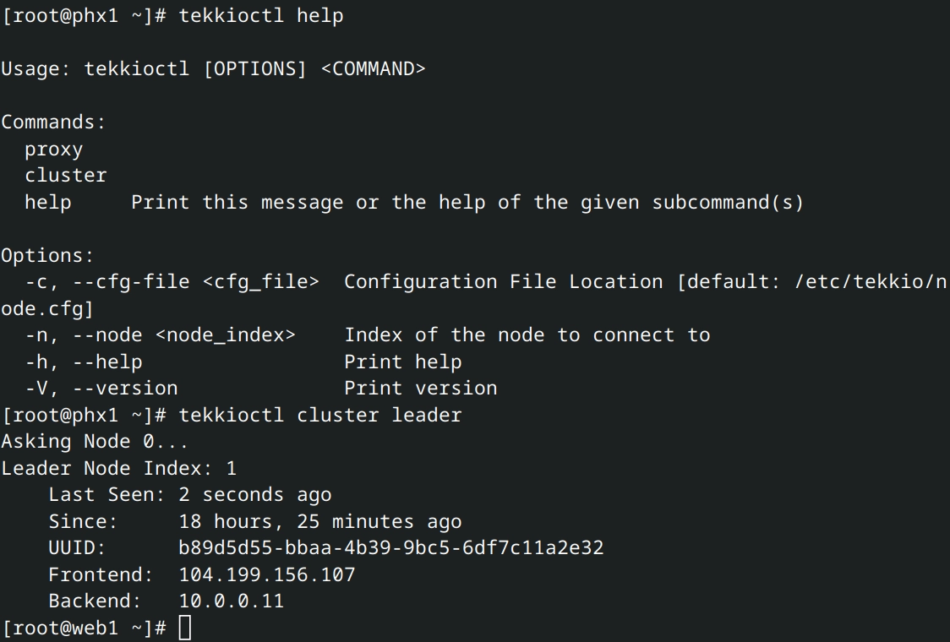Click the '18 hours, 25 minutes ago' text

pos(319,522)
